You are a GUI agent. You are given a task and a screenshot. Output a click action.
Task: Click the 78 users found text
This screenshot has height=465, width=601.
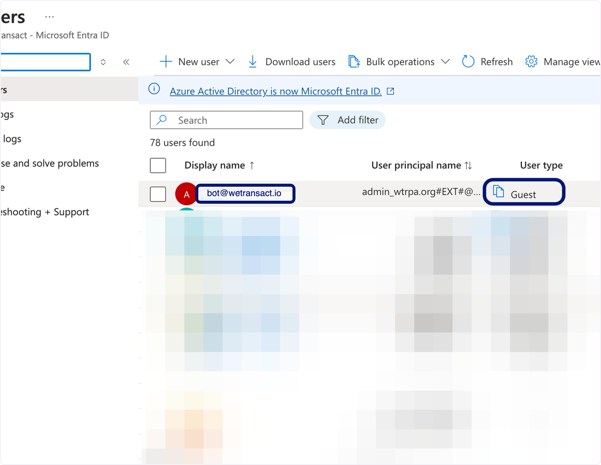click(182, 143)
